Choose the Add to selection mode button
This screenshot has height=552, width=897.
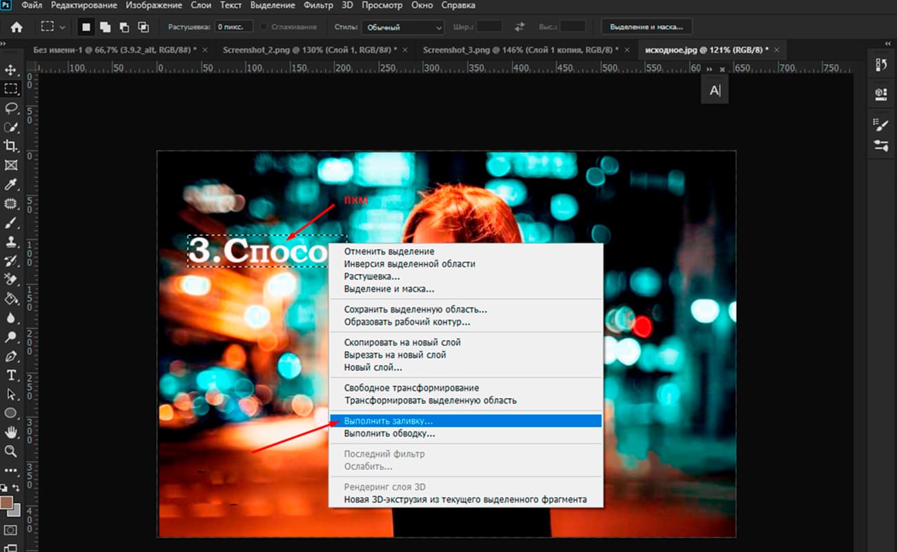click(106, 27)
